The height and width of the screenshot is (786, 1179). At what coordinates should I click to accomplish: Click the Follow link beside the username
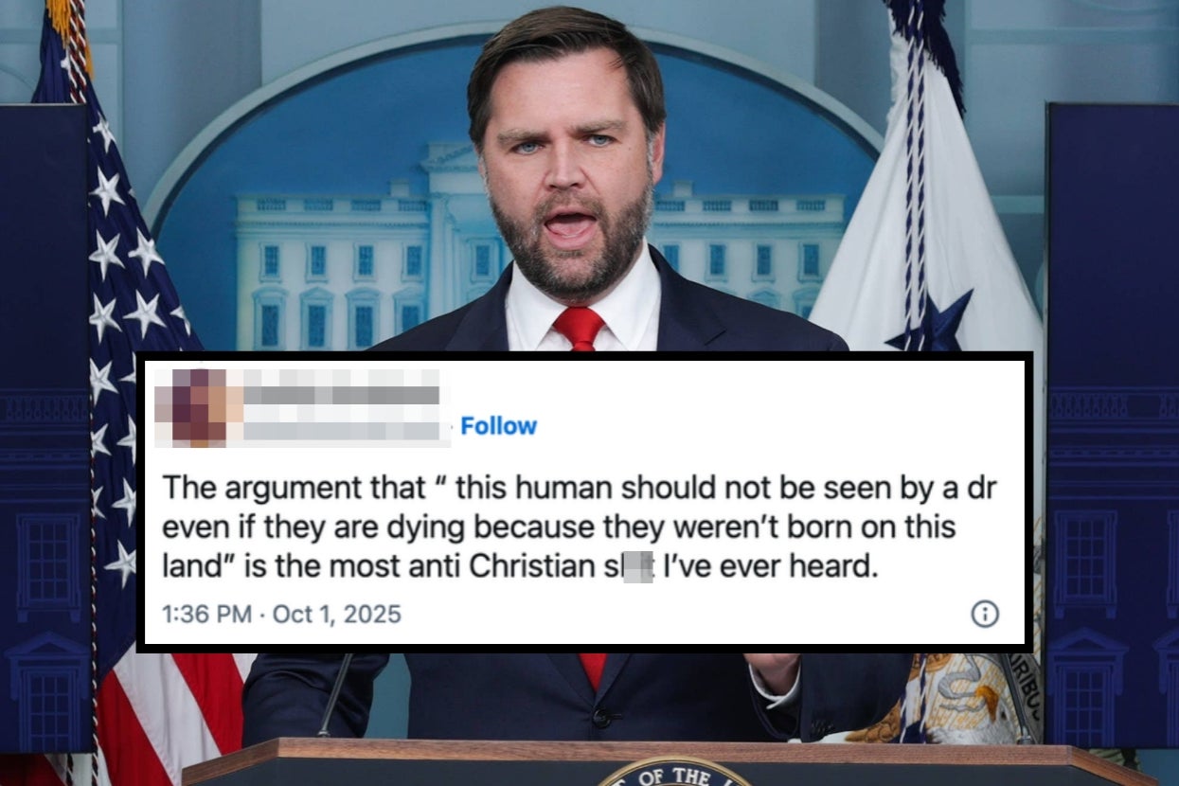pos(499,426)
